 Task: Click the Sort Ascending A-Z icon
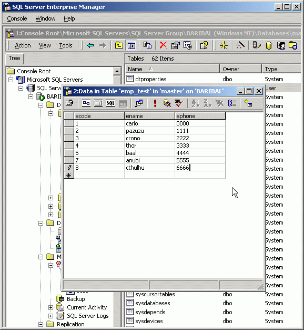[196, 103]
